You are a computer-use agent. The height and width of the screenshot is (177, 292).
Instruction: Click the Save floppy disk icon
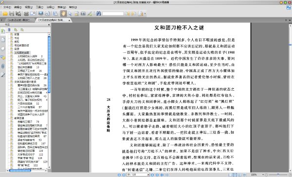coord(12,14)
